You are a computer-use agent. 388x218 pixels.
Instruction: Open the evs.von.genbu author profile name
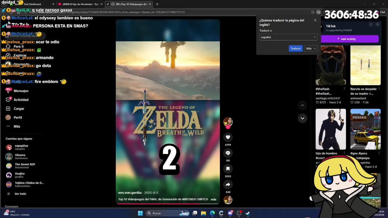[x=130, y=193]
